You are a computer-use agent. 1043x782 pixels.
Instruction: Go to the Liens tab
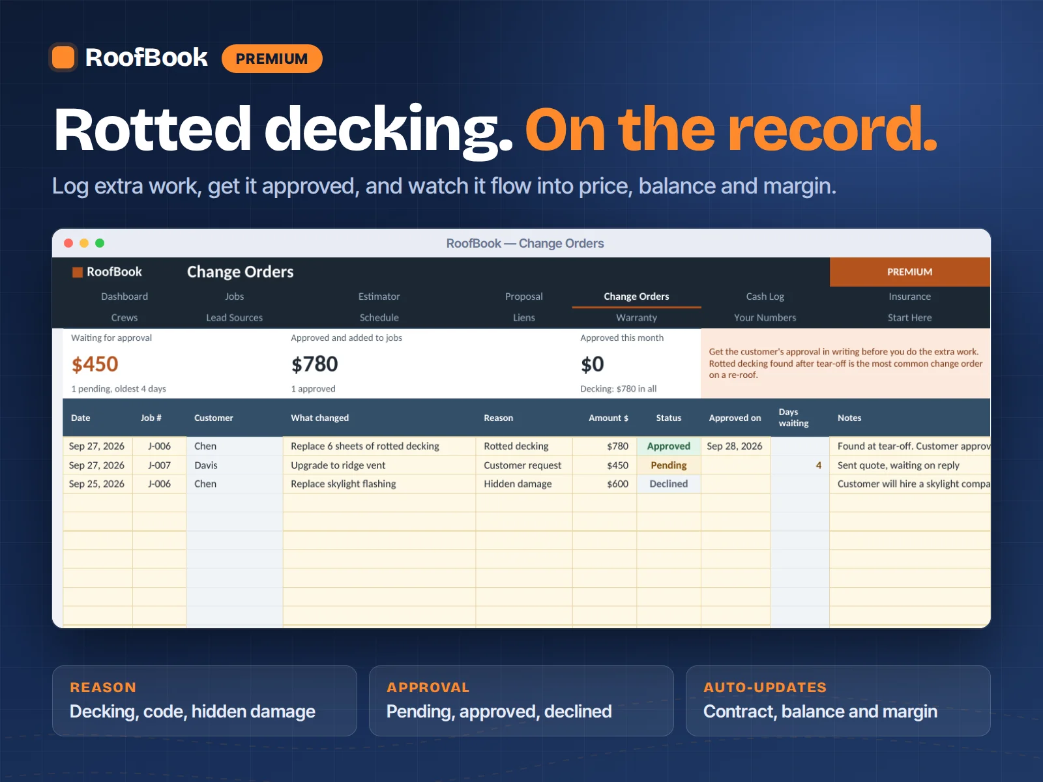click(524, 317)
